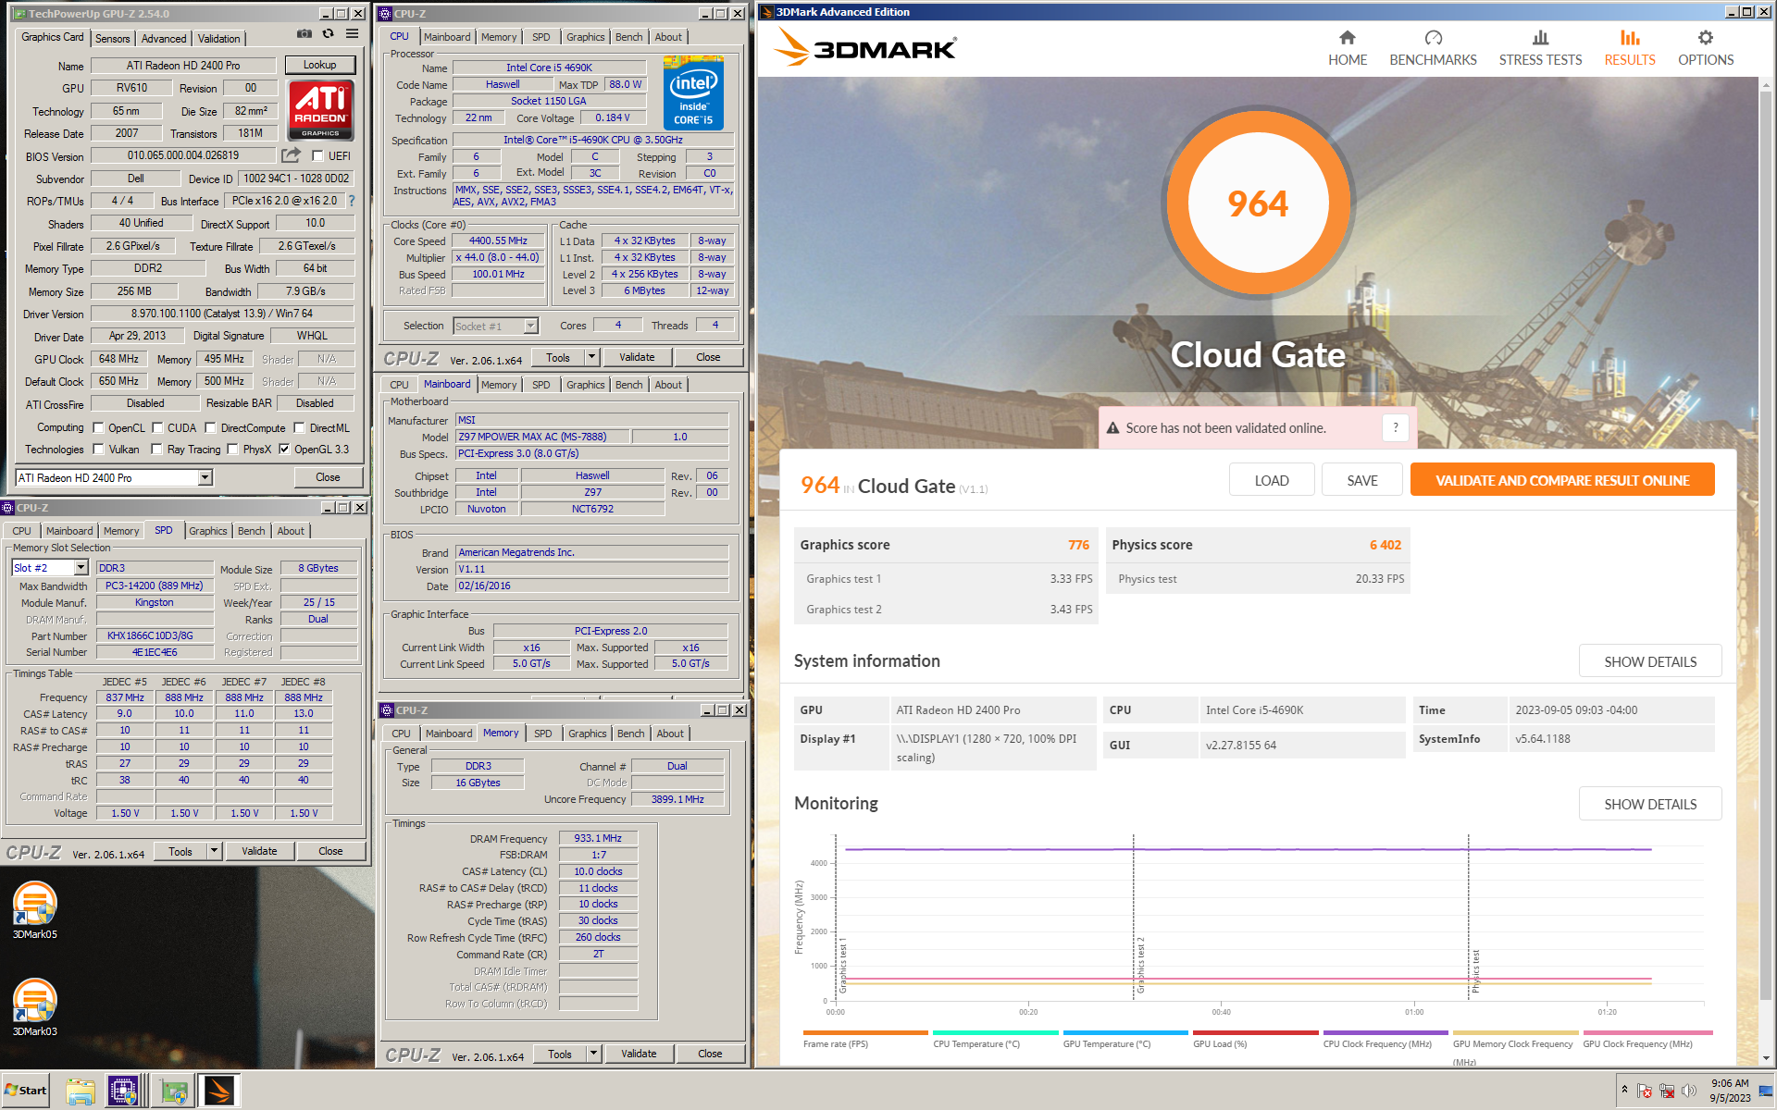Click the validation help question mark button
Image resolution: width=1777 pixels, height=1110 pixels.
1395,427
